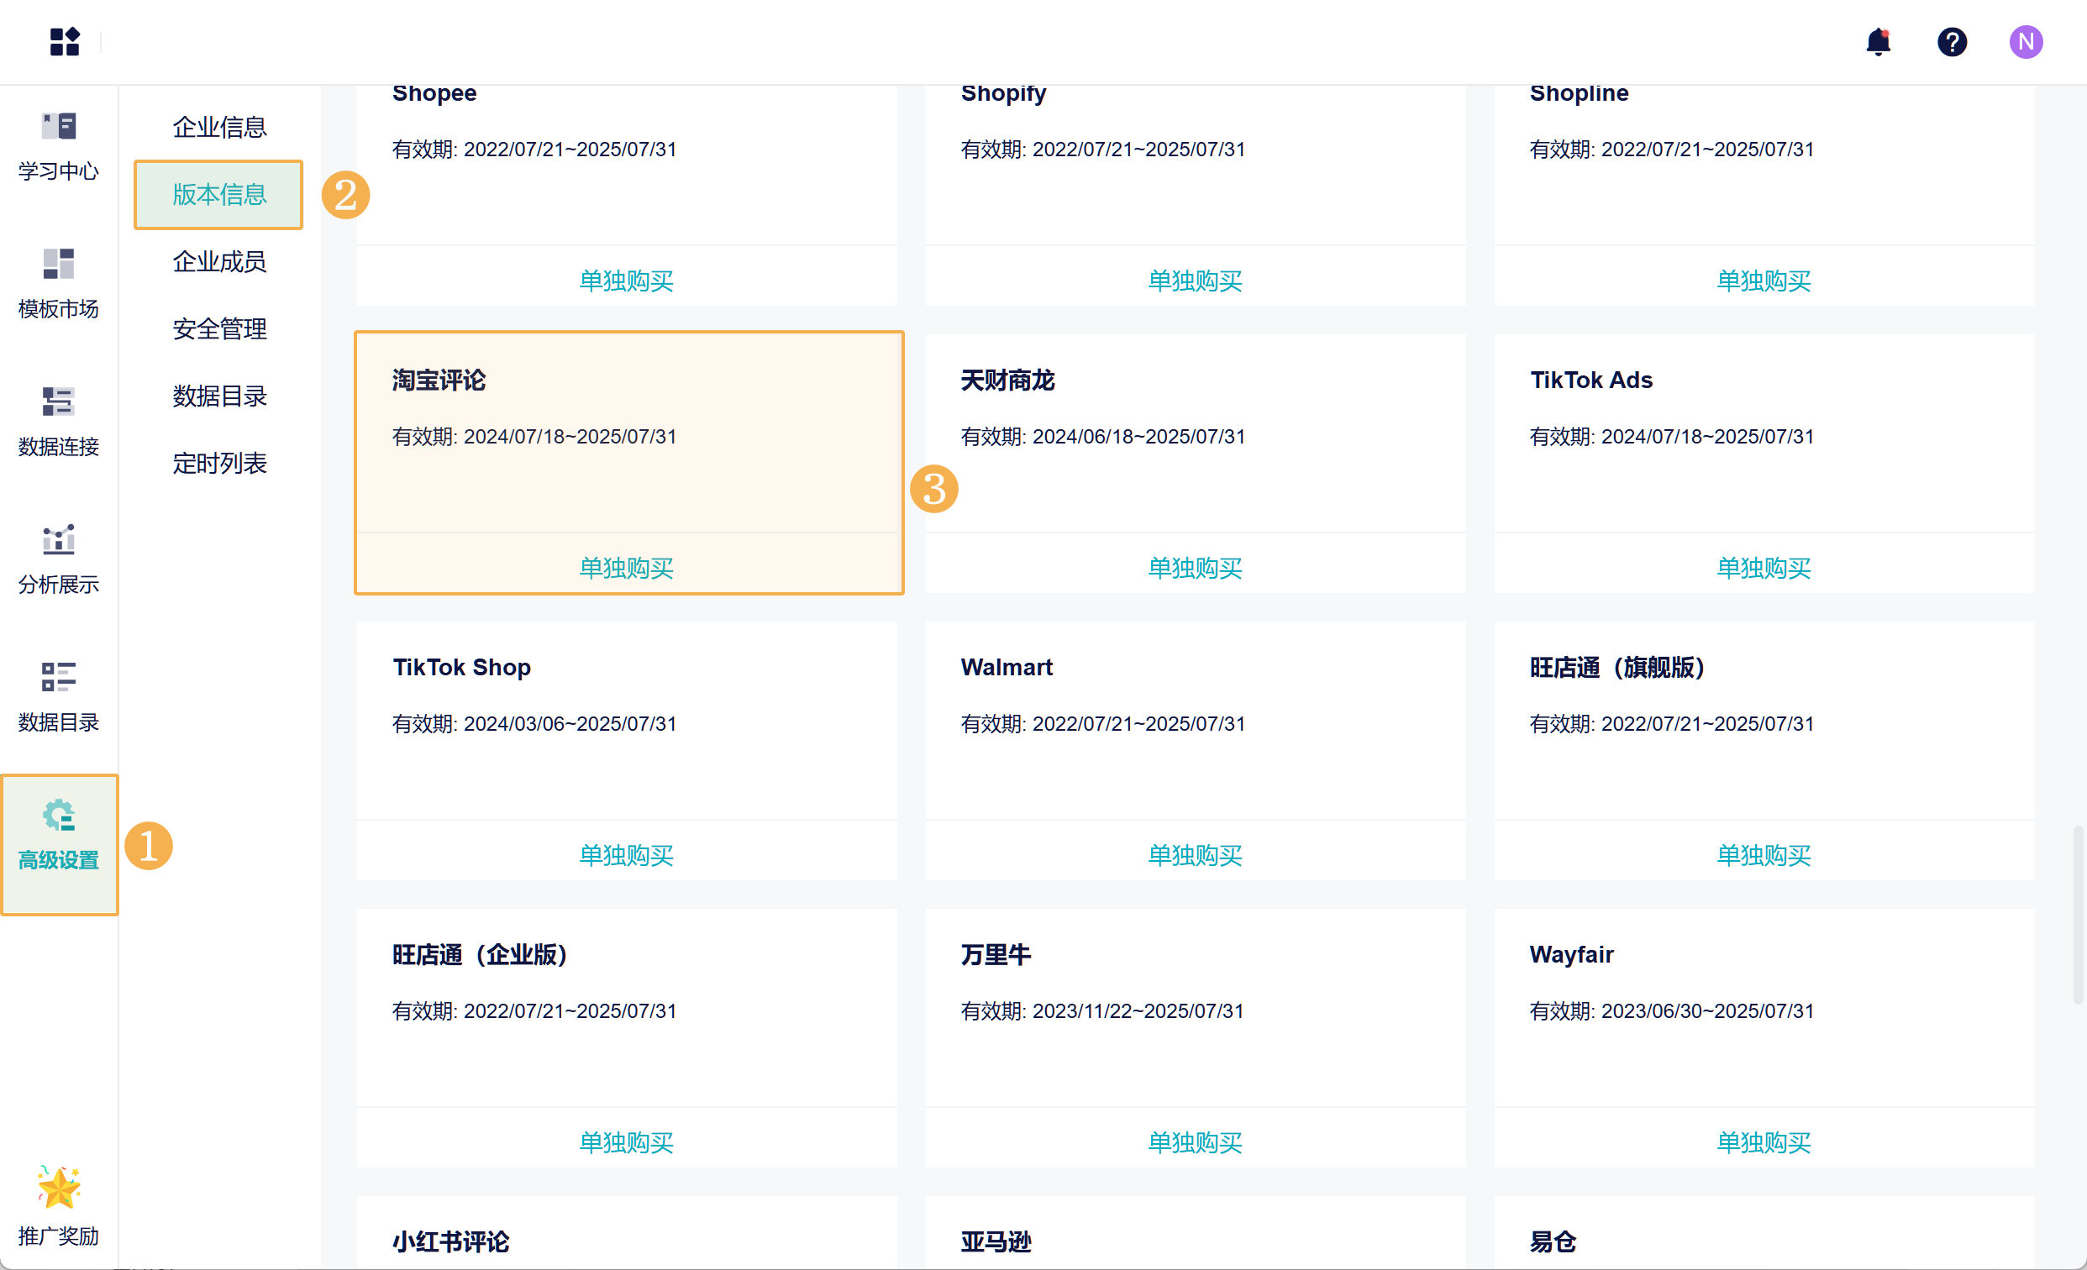Click 单独购买 under Walmart card

point(1194,855)
